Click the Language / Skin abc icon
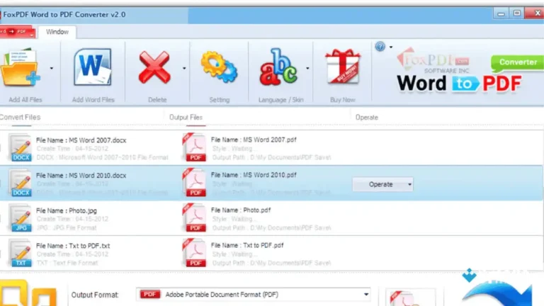Image resolution: width=544 pixels, height=306 pixels. [x=278, y=67]
